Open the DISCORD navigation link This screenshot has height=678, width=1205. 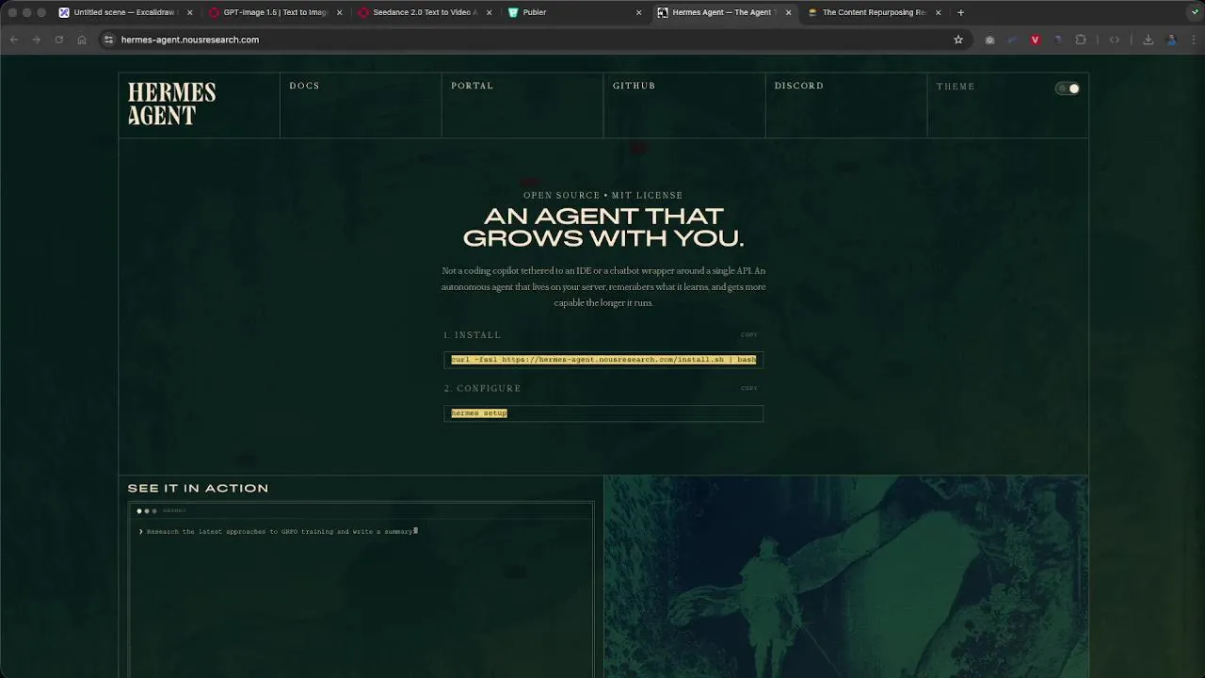coord(798,86)
